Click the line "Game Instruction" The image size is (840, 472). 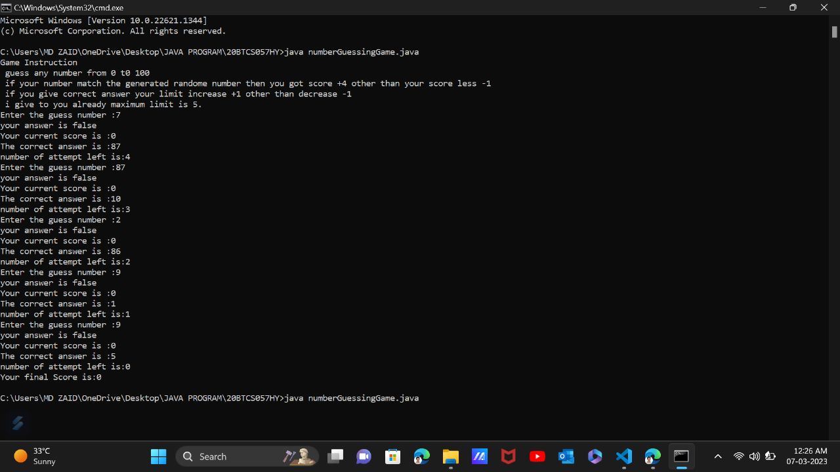39,62
